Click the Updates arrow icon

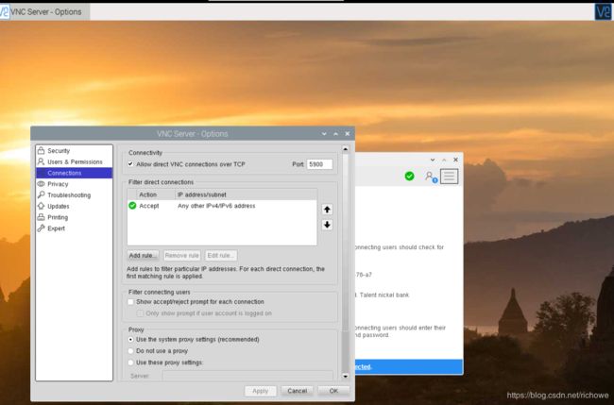point(41,206)
